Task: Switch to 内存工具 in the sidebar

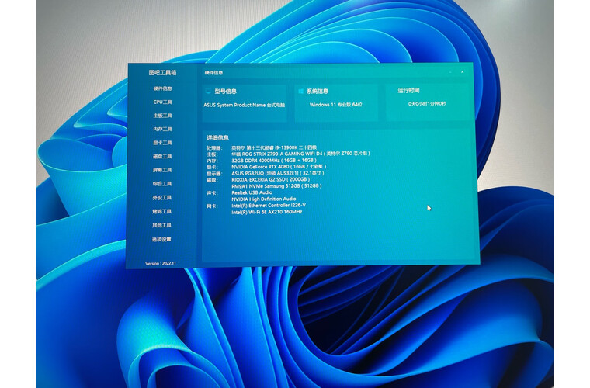Action: [162, 129]
